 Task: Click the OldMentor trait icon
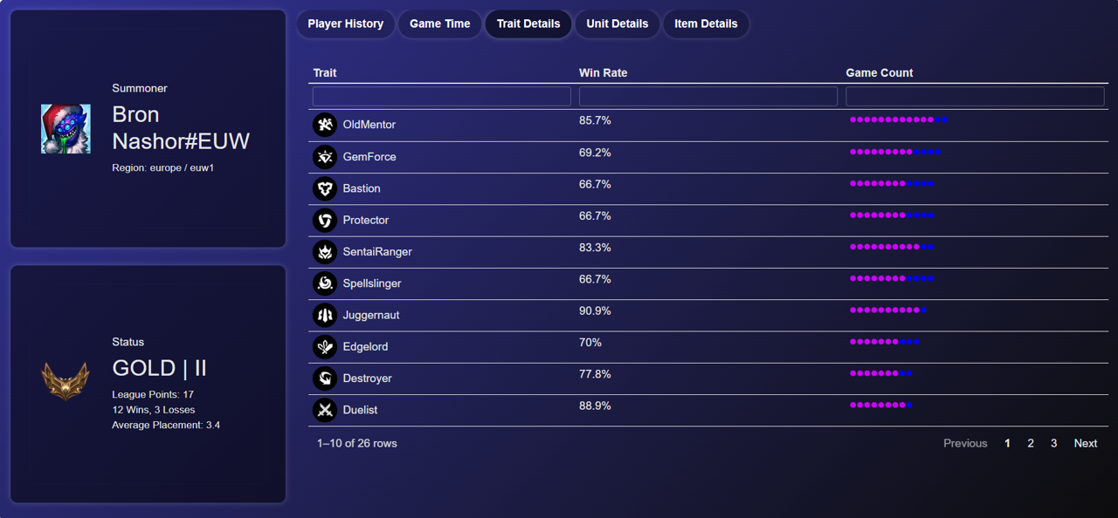325,125
